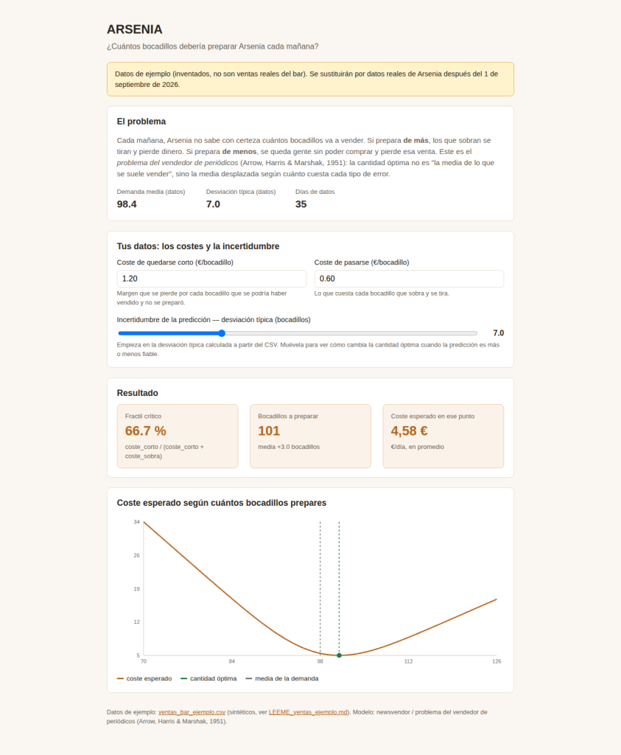Click the right end of the uncertainty slider track

[x=476, y=333]
